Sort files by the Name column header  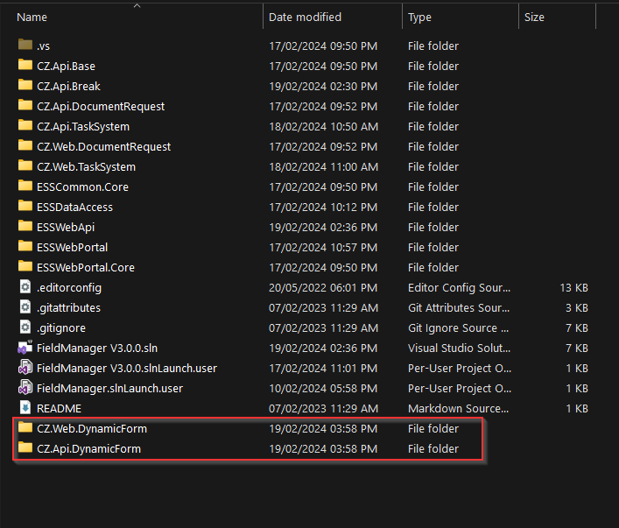(32, 18)
